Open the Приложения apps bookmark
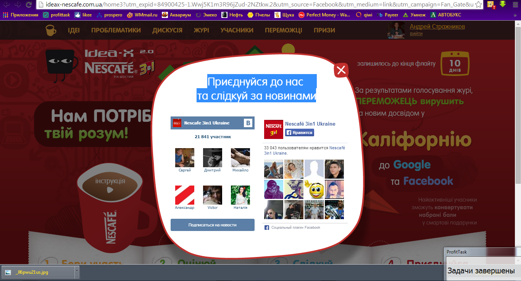This screenshot has width=521, height=281. point(21,15)
